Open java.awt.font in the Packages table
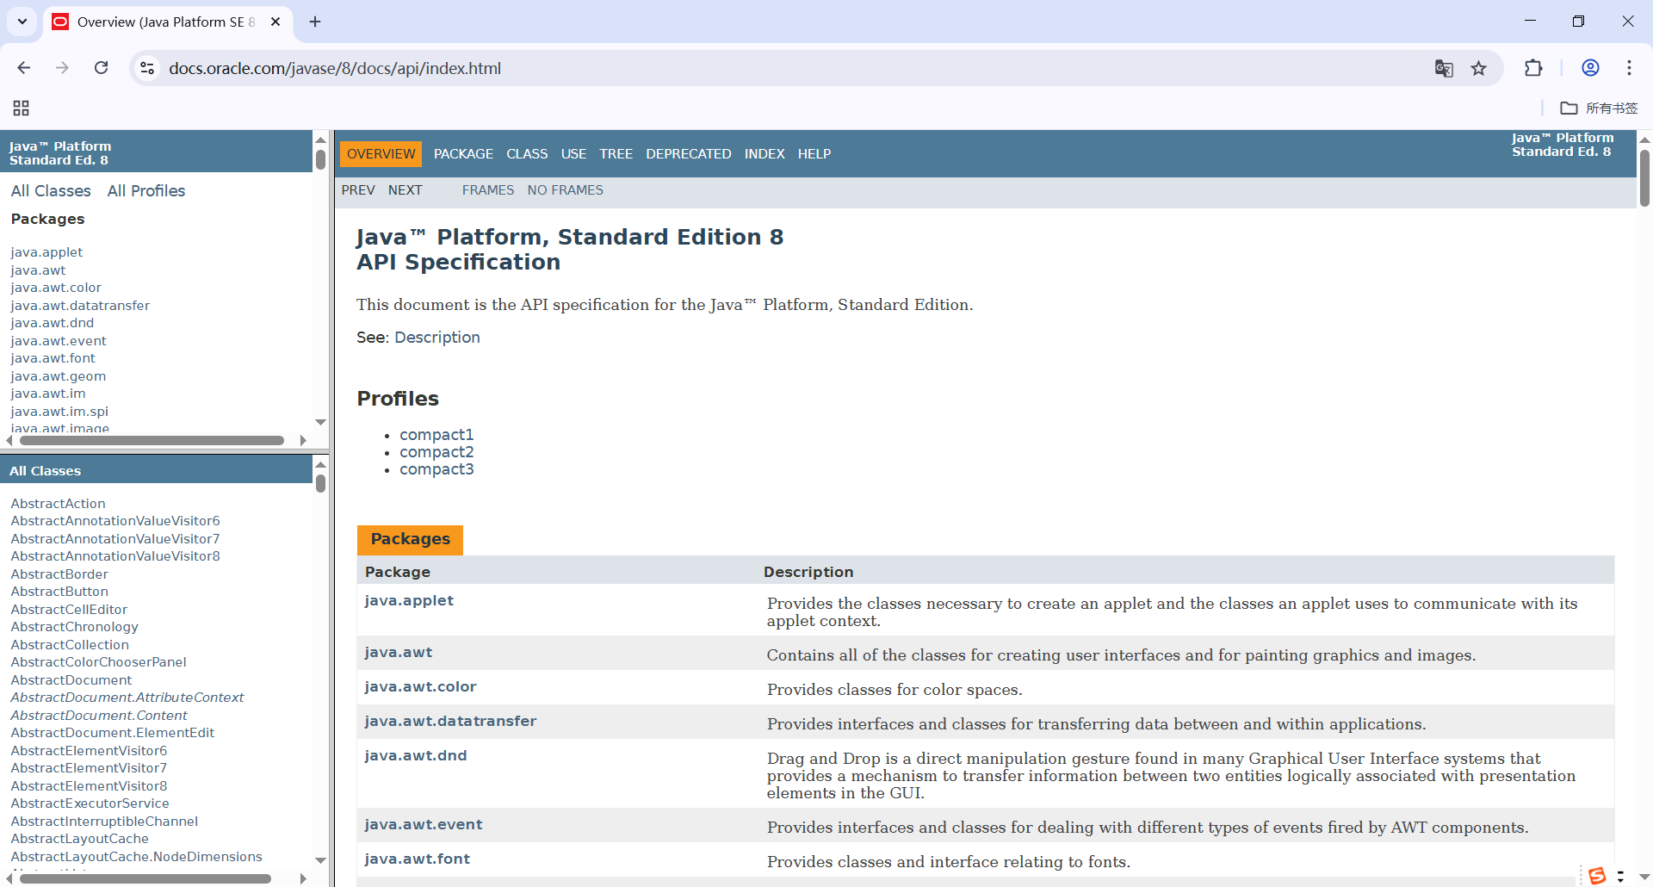 point(418,859)
